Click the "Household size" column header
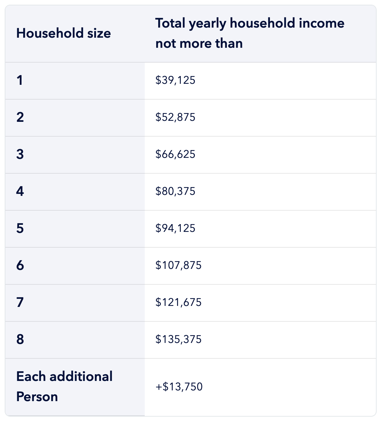 pos(64,33)
